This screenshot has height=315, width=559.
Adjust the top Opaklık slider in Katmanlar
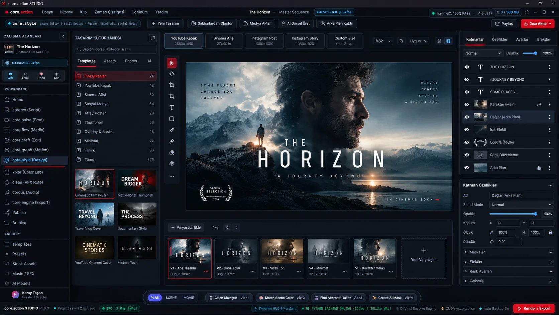tap(530, 53)
